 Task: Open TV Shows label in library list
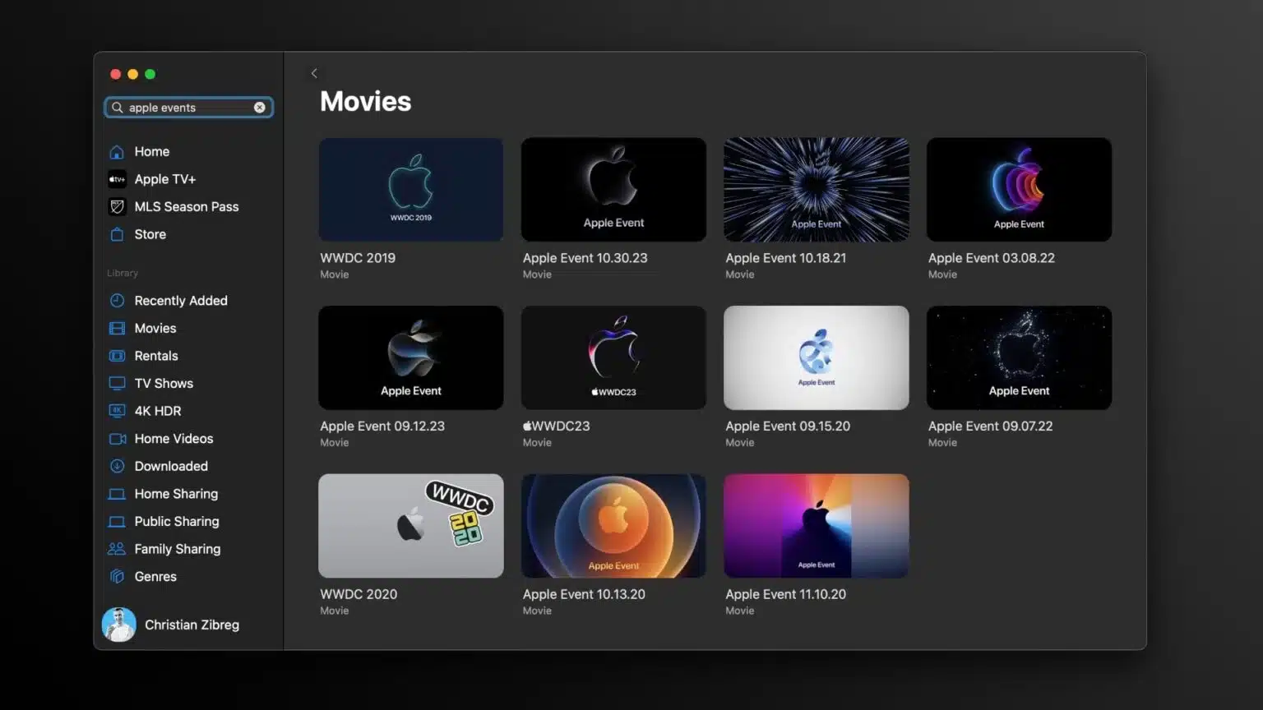pos(164,384)
